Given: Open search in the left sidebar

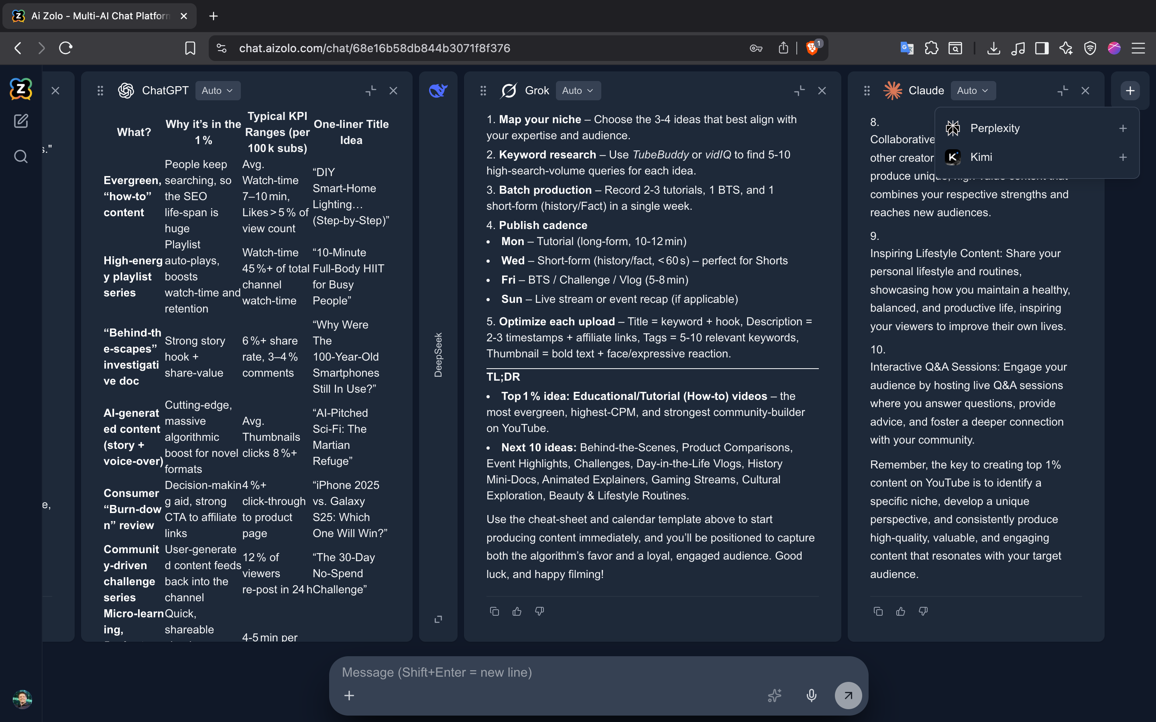Looking at the screenshot, I should [20, 156].
